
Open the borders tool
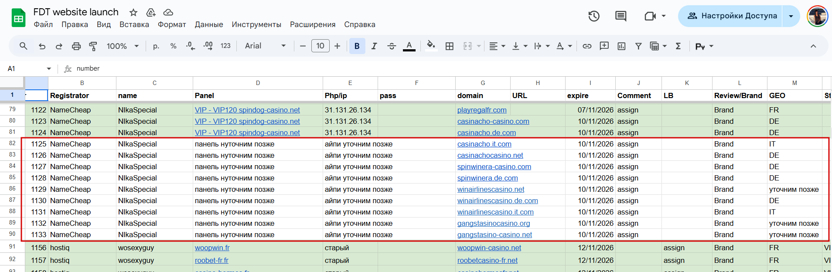pos(450,46)
